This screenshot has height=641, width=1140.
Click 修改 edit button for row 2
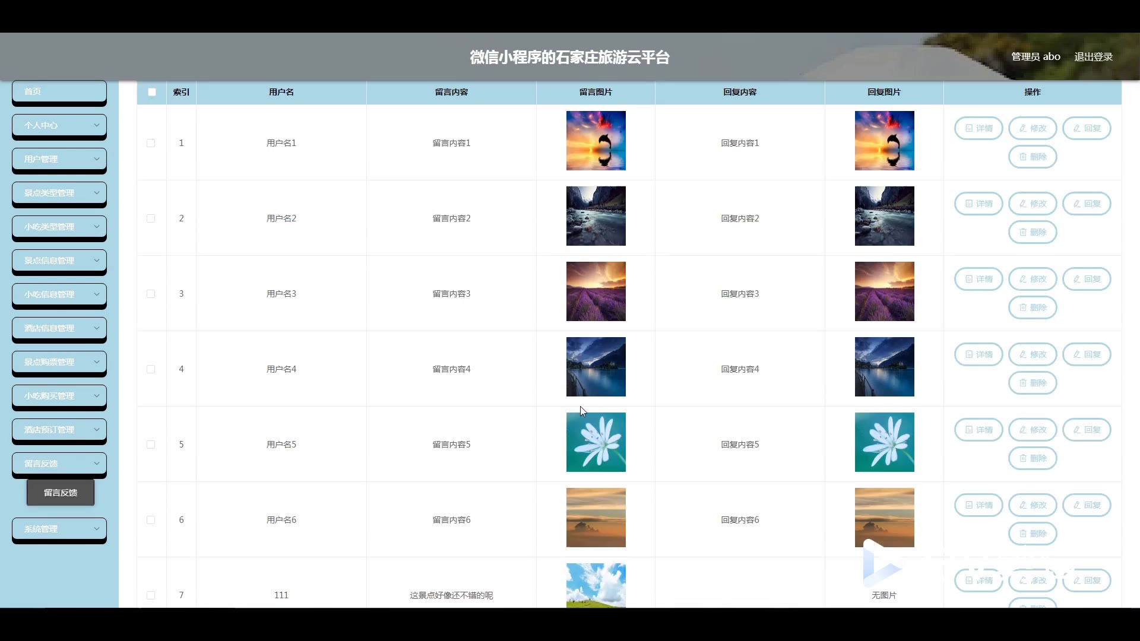point(1032,204)
